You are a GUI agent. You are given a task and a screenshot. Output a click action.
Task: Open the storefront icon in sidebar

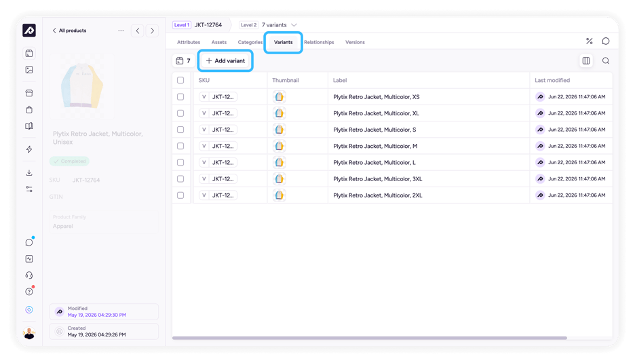(29, 93)
